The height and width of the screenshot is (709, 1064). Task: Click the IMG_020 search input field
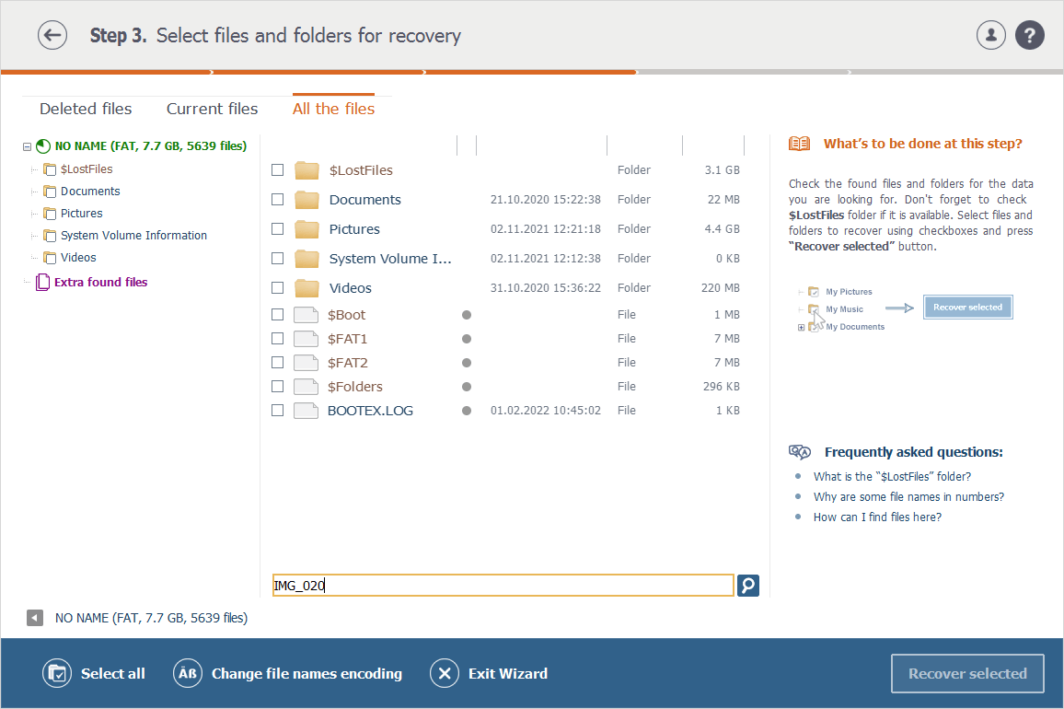pos(503,586)
